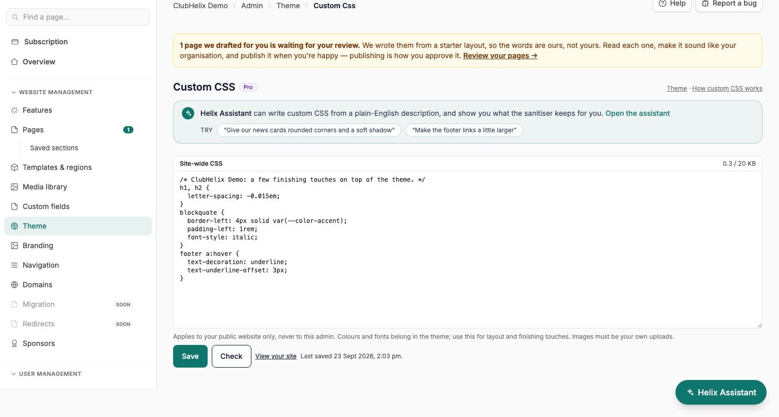The width and height of the screenshot is (779, 417).
Task: Go to Admin breadcrumb
Action: tap(252, 6)
